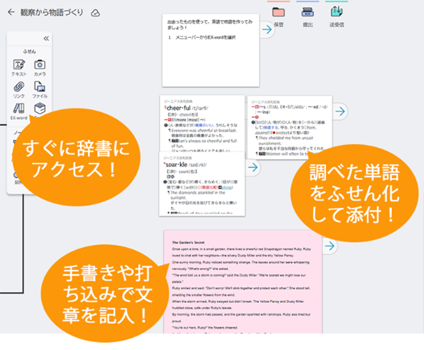
Task: Add a ファイル sticky note
Action: pyautogui.click(x=40, y=90)
